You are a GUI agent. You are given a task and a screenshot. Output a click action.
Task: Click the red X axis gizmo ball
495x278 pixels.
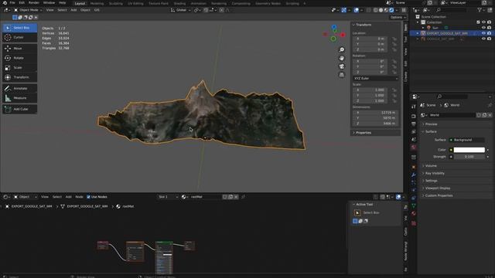click(343, 35)
